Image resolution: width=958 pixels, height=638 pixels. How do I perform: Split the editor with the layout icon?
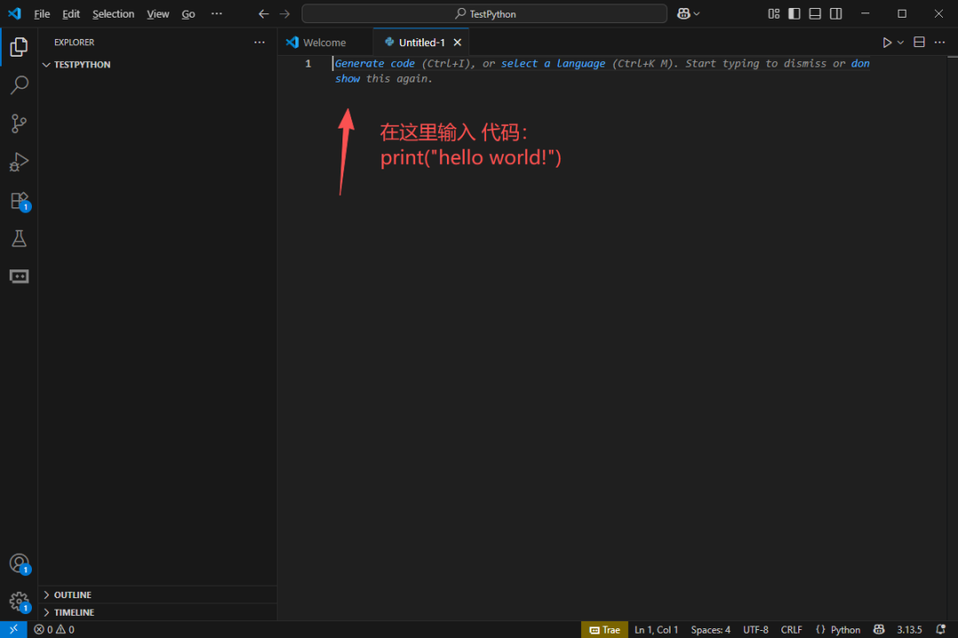(x=919, y=43)
